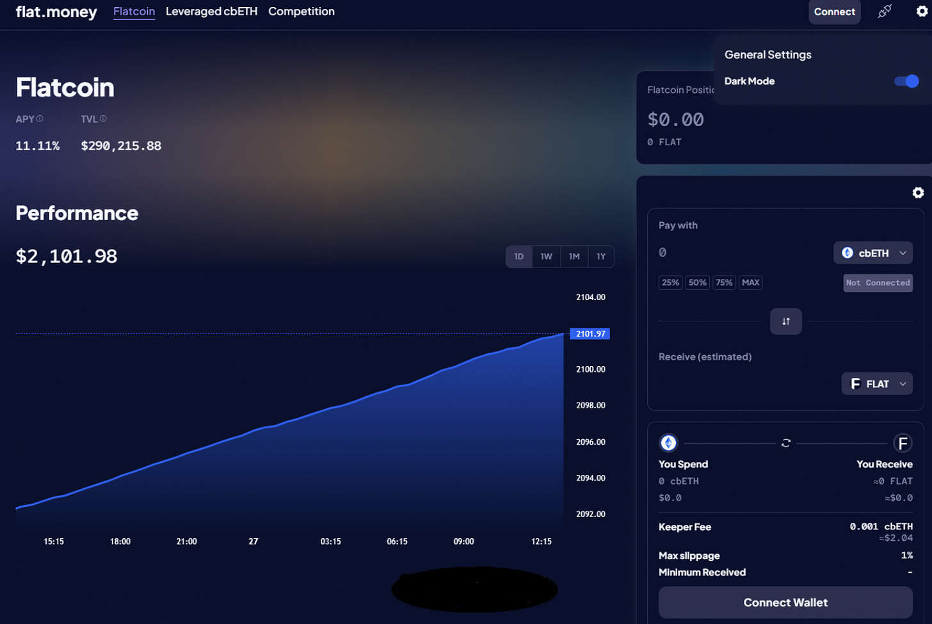Open the FLAT token dropdown
Viewport: 932px width, 624px height.
point(877,384)
